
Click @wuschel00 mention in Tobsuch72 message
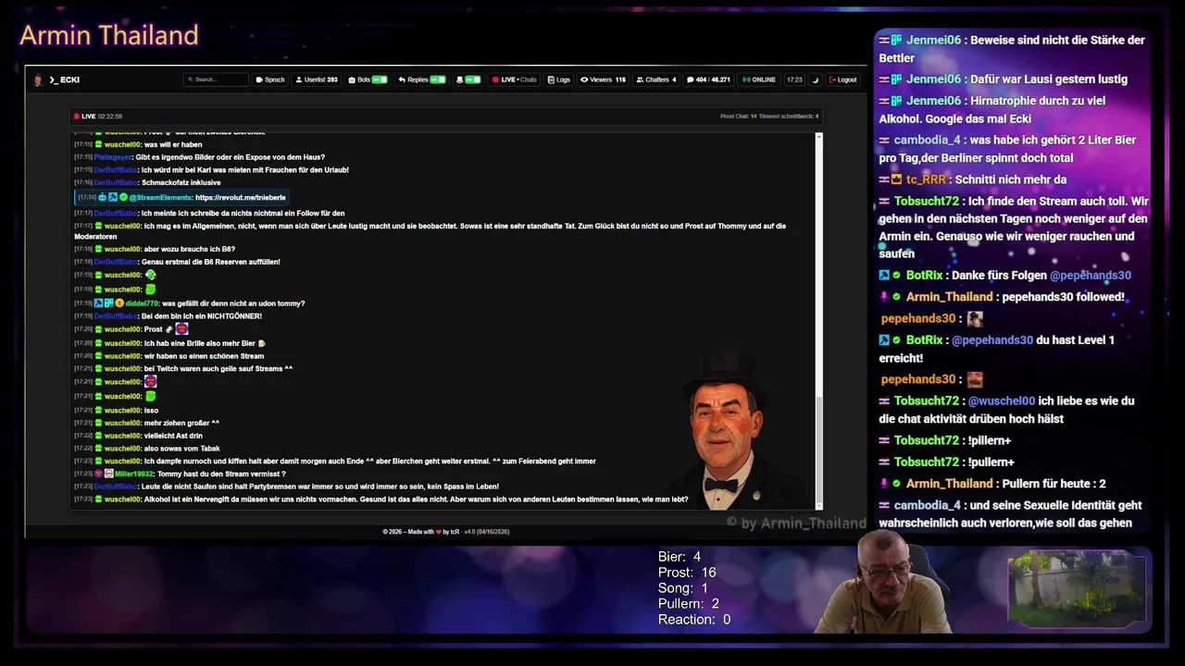(1002, 401)
